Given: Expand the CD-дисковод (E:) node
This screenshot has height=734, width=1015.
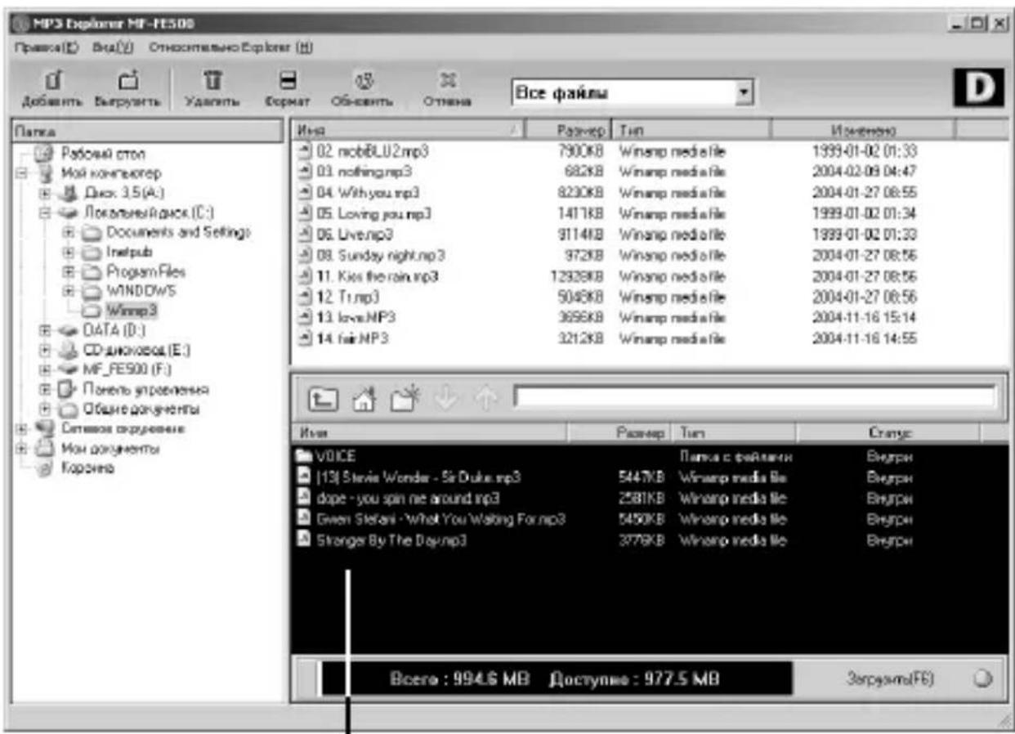Looking at the screenshot, I should (46, 350).
